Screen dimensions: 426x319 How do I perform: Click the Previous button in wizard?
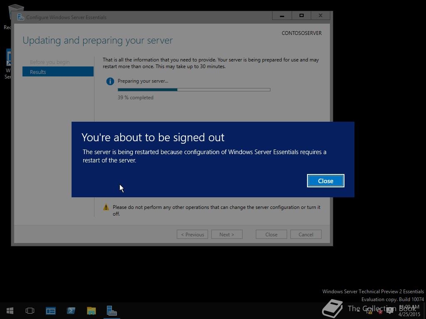click(x=192, y=234)
